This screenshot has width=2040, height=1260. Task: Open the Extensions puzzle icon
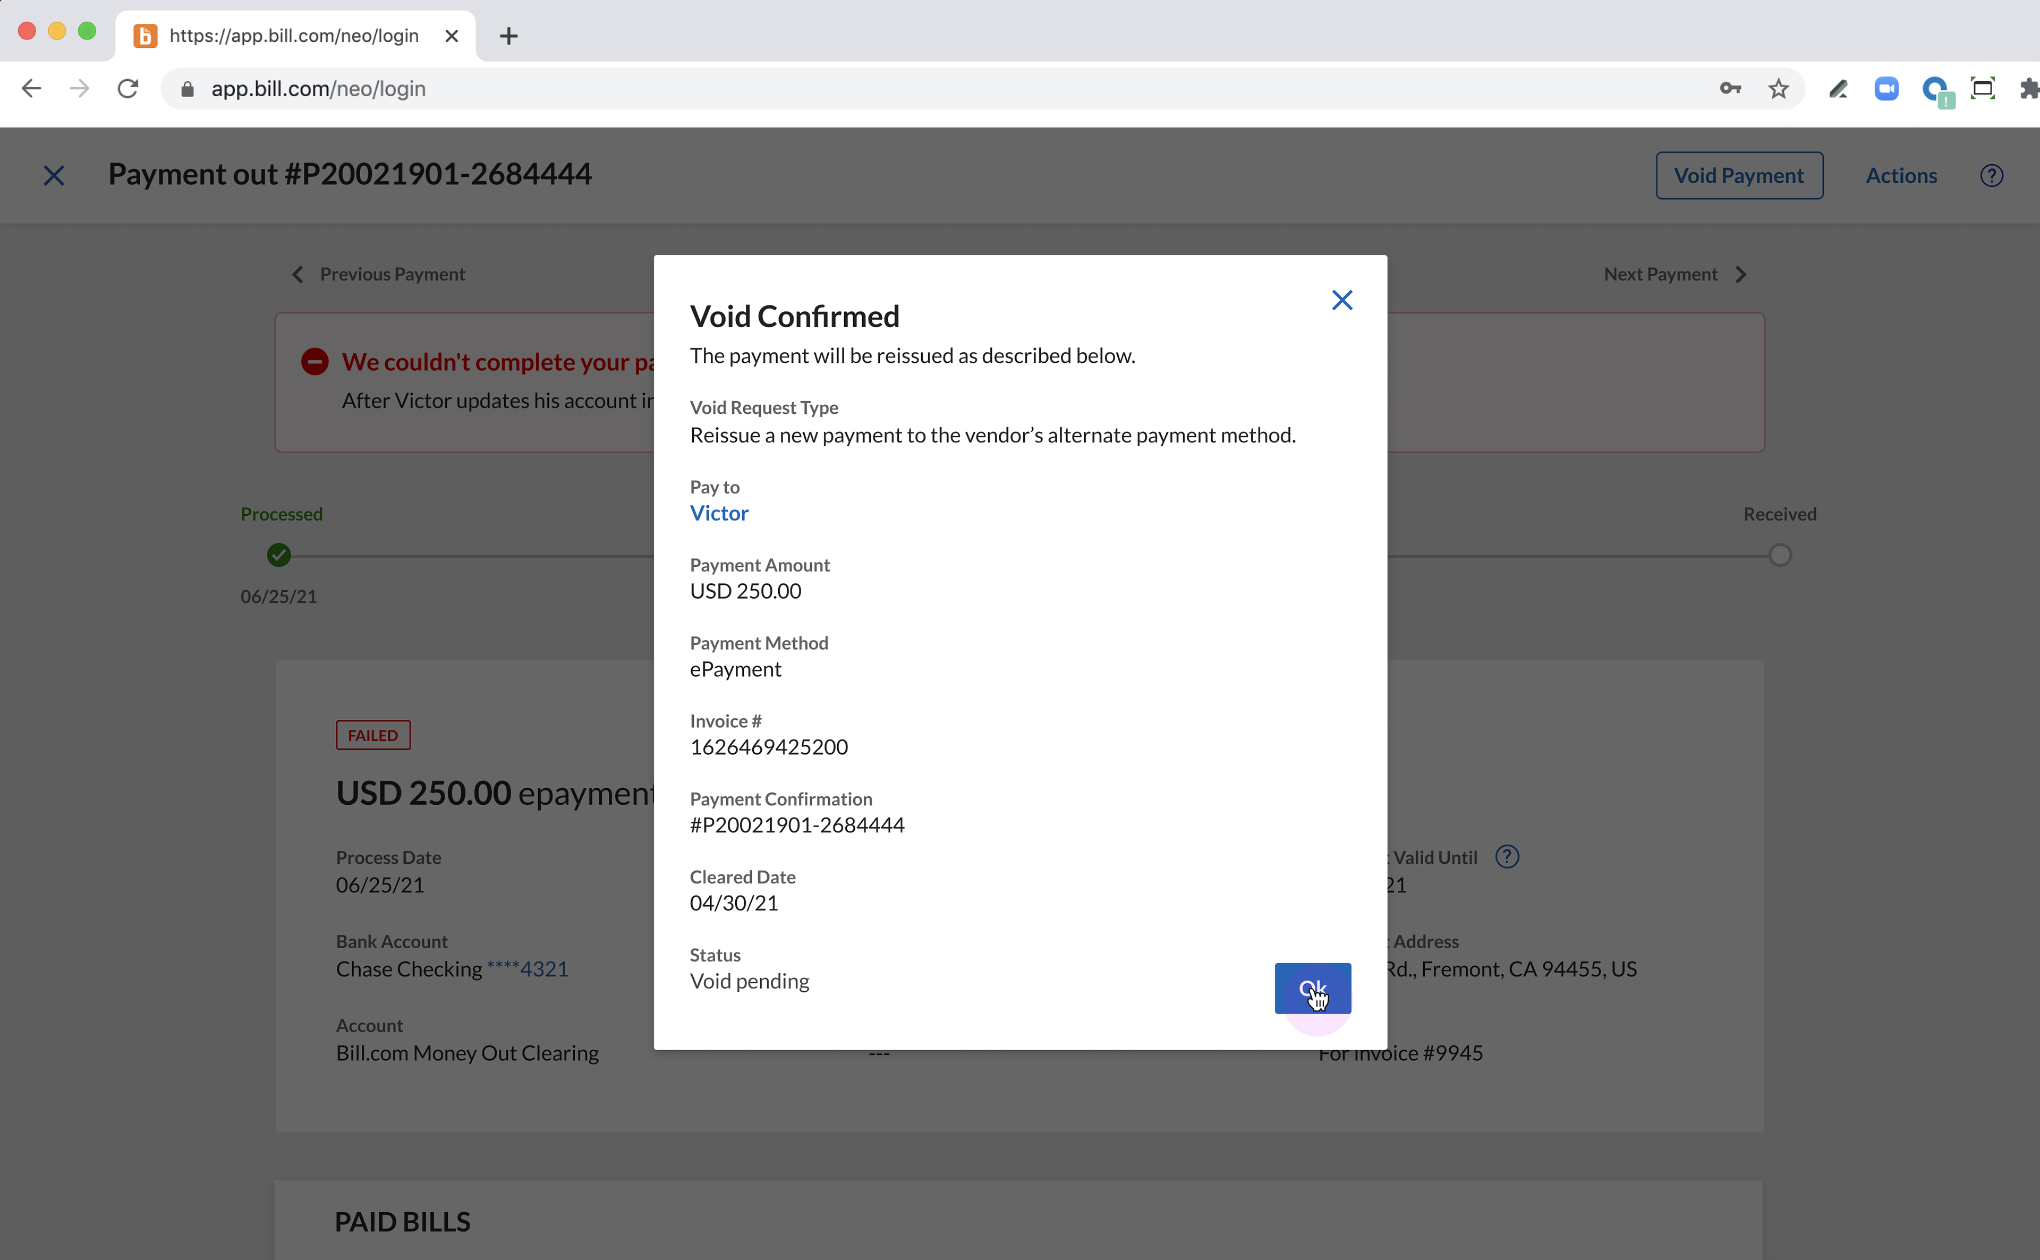pos(2030,88)
